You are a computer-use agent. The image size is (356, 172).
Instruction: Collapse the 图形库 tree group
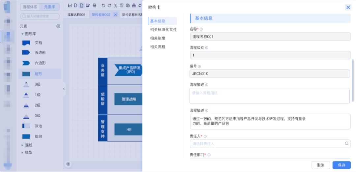coord(22,34)
